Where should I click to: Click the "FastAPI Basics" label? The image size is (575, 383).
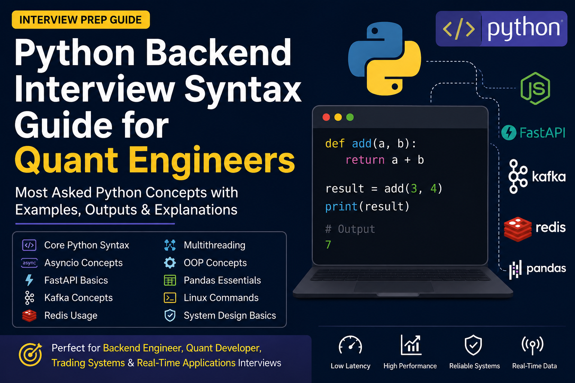point(76,280)
